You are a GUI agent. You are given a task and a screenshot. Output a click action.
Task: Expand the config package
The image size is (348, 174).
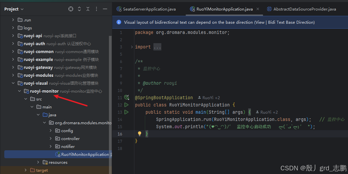pos(51,131)
